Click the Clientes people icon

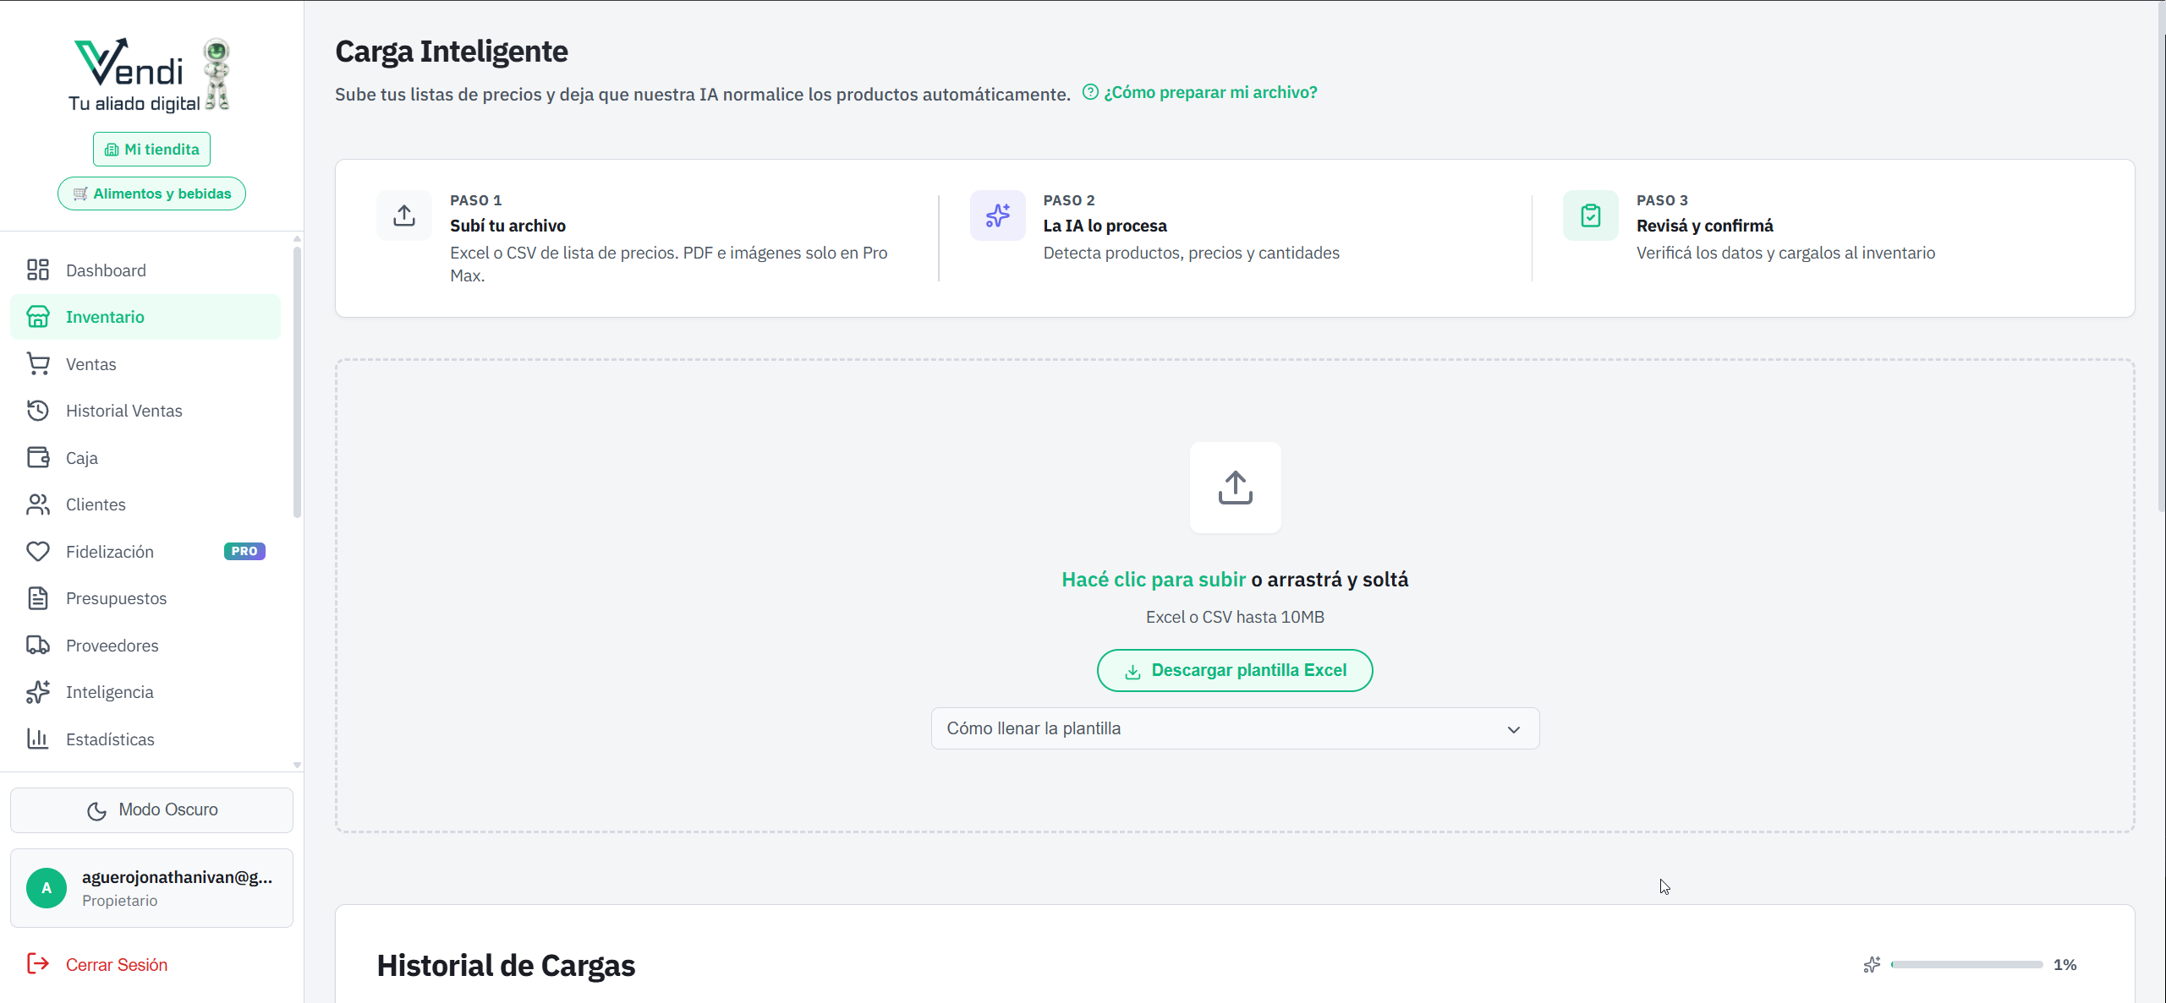point(38,504)
